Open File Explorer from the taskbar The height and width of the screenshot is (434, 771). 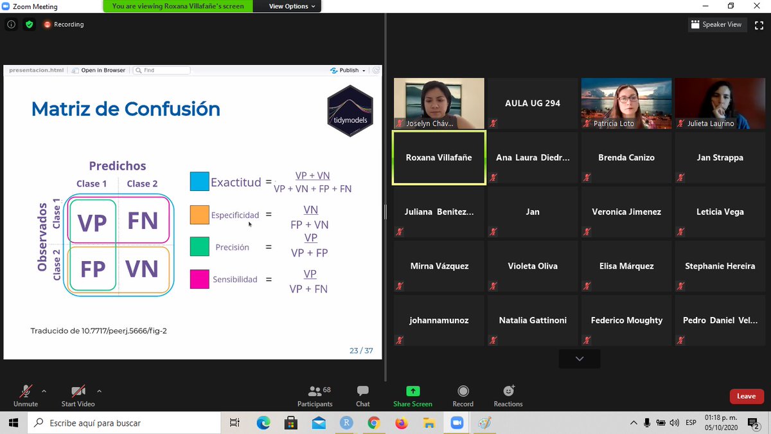coord(429,422)
